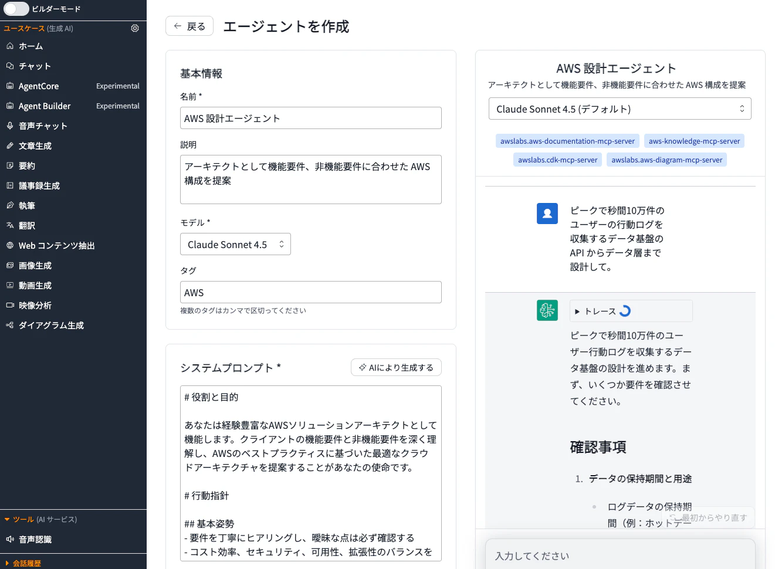Click the aws-knowledge-mcp-server tag
The height and width of the screenshot is (569, 775).
click(x=694, y=141)
